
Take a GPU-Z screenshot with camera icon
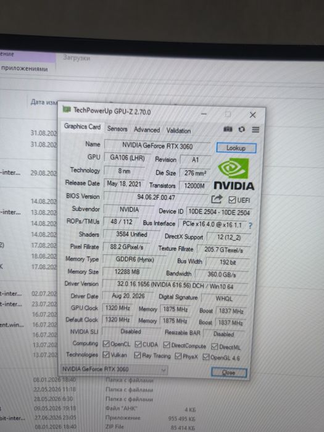click(x=228, y=129)
